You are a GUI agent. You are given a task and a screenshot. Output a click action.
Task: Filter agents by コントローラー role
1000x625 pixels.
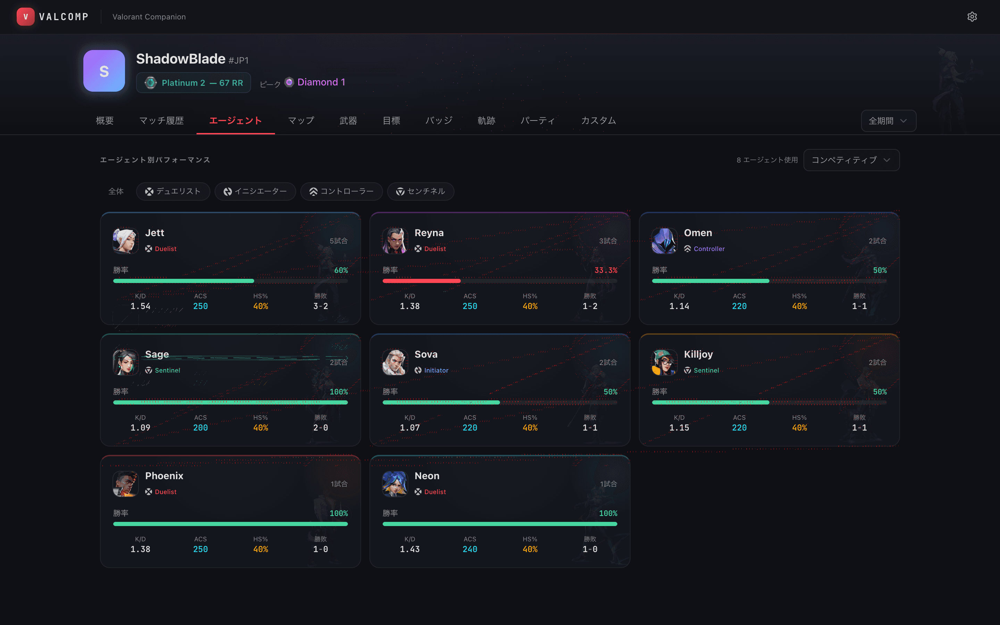(x=342, y=191)
